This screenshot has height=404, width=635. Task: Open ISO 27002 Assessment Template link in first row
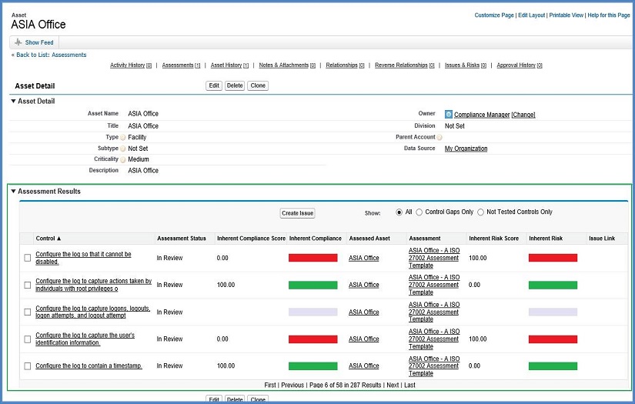click(434, 258)
